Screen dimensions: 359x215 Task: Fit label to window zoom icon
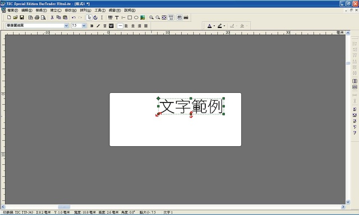(x=164, y=17)
